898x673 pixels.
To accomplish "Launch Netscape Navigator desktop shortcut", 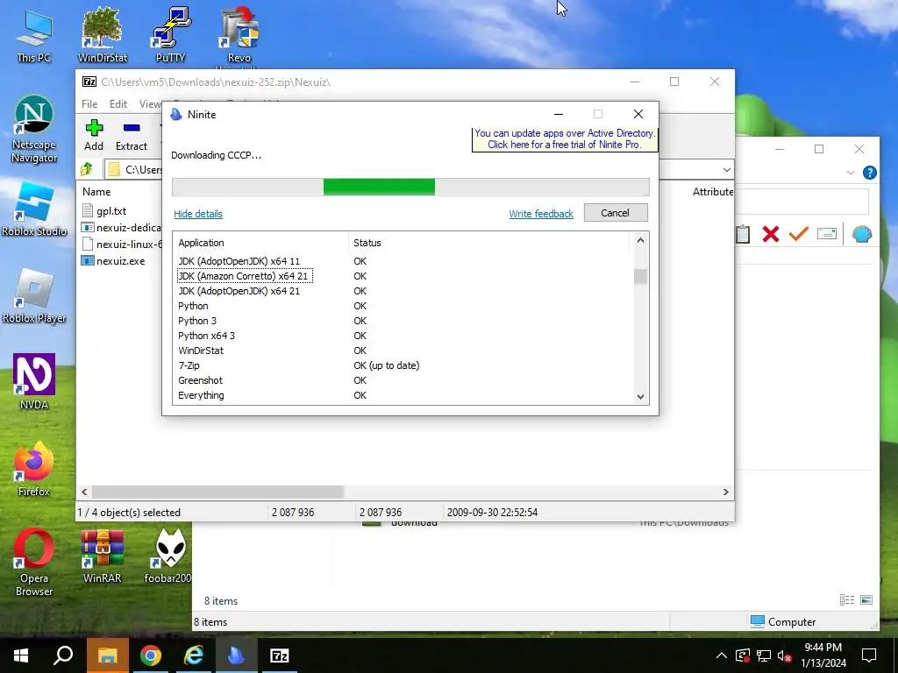I will 34,130.
